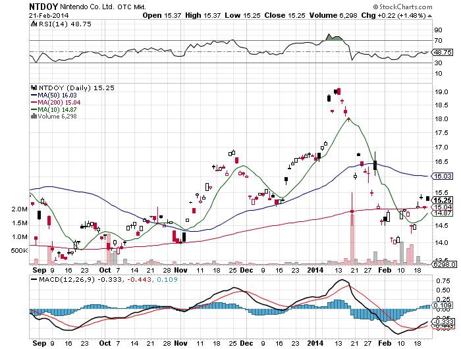Image resolution: width=461 pixels, height=349 pixels.
Task: Click the RSI 70 level axis label
Action: coord(439,41)
